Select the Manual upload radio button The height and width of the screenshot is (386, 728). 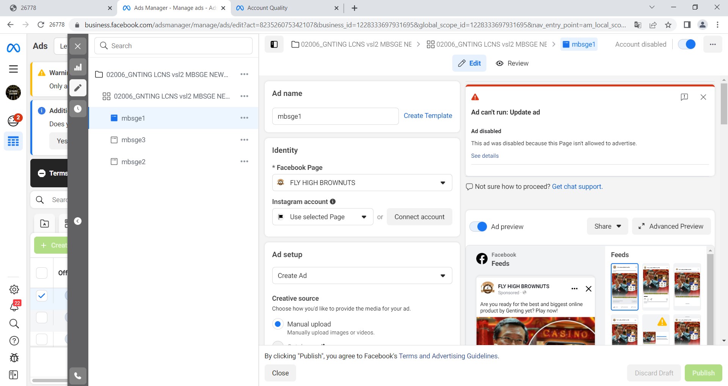[x=278, y=324]
